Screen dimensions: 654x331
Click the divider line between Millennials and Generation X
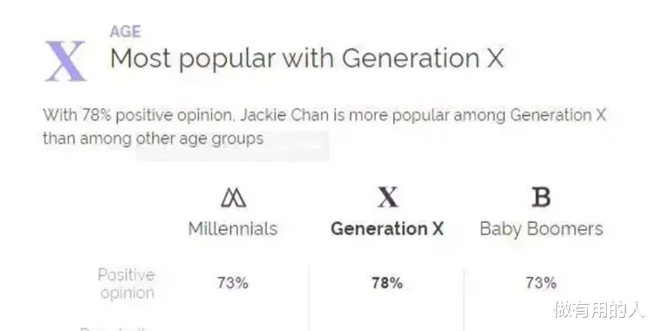click(x=309, y=298)
